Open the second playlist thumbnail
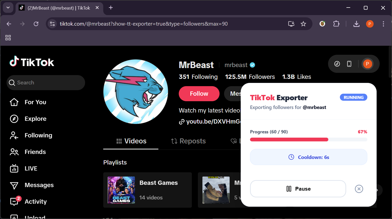Image resolution: width=392 pixels, height=219 pixels. [x=216, y=190]
